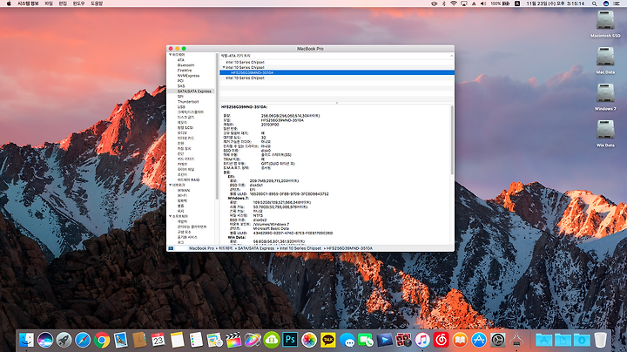Viewport: 627px width, 352px height.
Task: Select HFS256G39MND-3510A device row
Action: (x=337, y=73)
